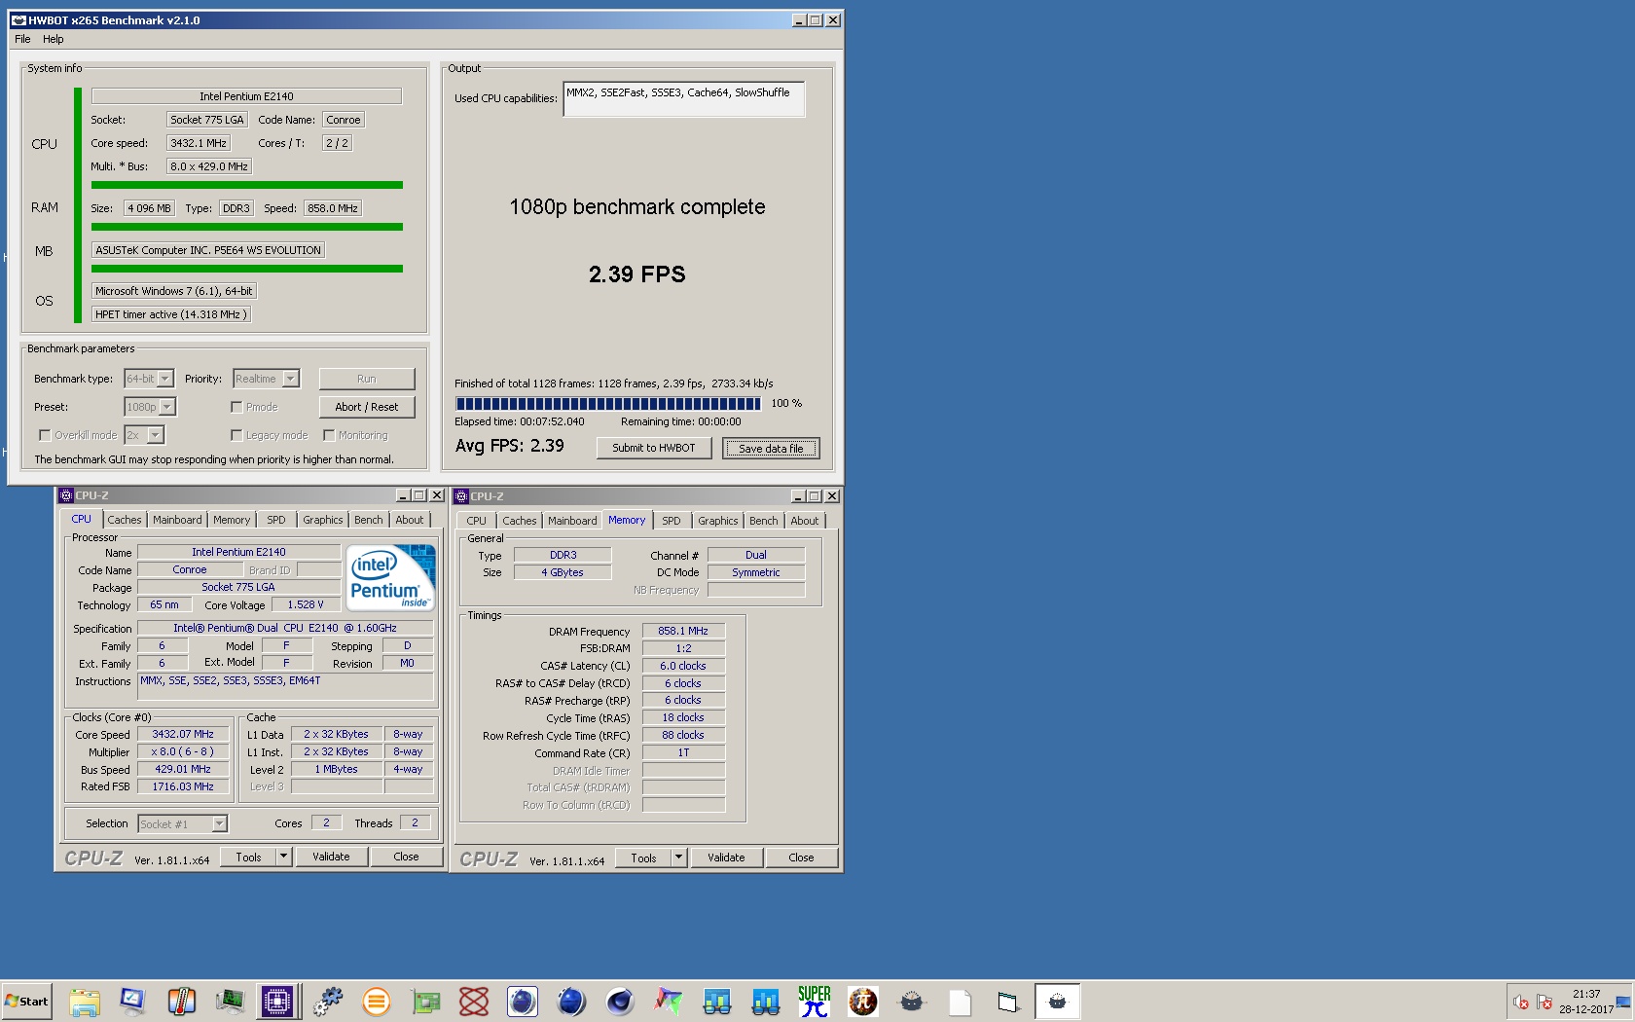Enable the Monitoring checkbox
This screenshot has width=1635, height=1022.
329,435
